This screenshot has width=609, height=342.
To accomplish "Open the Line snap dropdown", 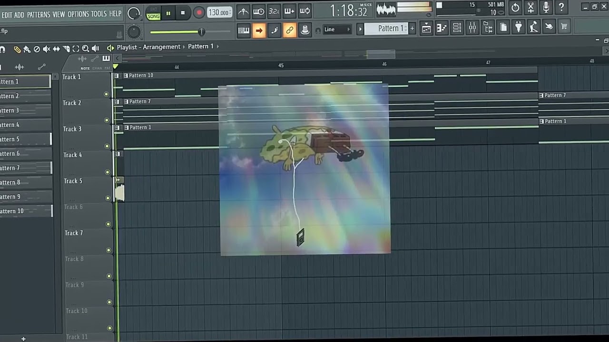I will (337, 29).
